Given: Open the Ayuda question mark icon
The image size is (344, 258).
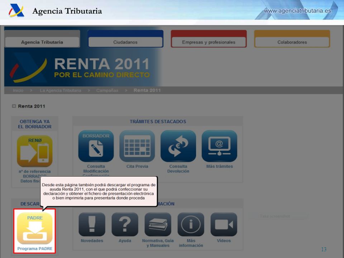Looking at the screenshot, I should click(x=125, y=224).
